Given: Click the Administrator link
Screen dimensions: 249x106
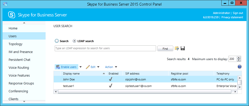Looking at the screenshot, I should 221,13.
